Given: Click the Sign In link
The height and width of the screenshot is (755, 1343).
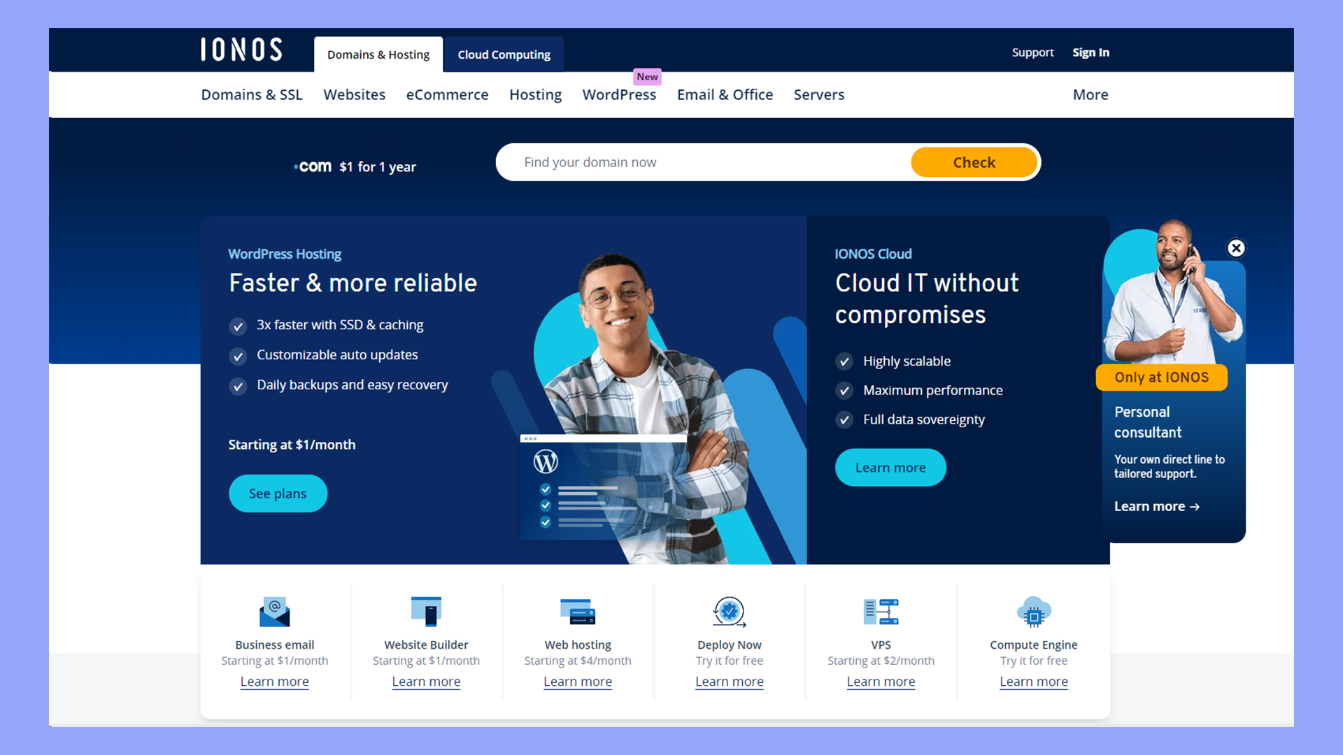Looking at the screenshot, I should coord(1090,52).
